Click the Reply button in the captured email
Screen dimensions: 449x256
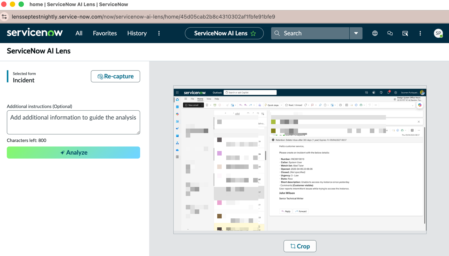click(x=286, y=211)
